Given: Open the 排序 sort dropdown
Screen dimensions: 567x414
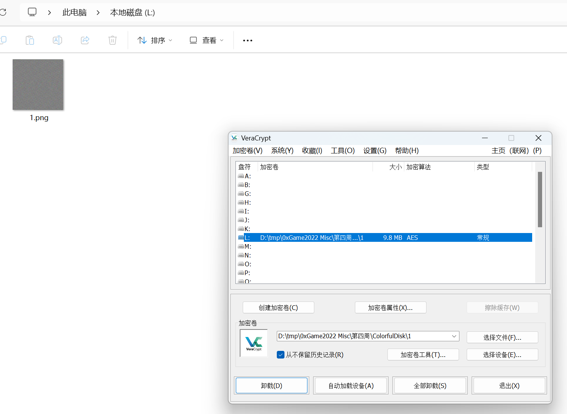Looking at the screenshot, I should [155, 40].
